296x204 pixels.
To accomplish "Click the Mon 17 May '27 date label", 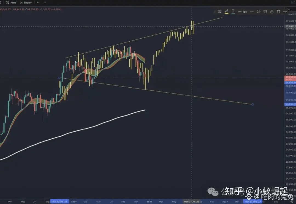I will pos(253,202).
